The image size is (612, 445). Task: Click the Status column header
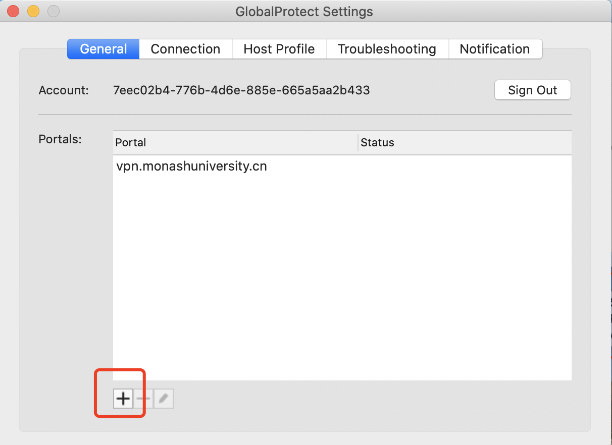coord(377,142)
